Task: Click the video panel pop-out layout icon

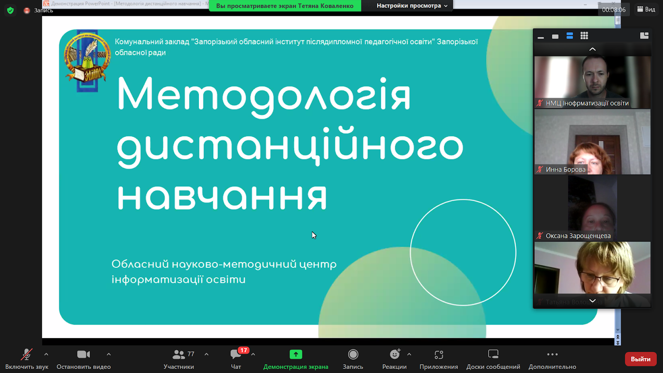Action: pyautogui.click(x=644, y=36)
